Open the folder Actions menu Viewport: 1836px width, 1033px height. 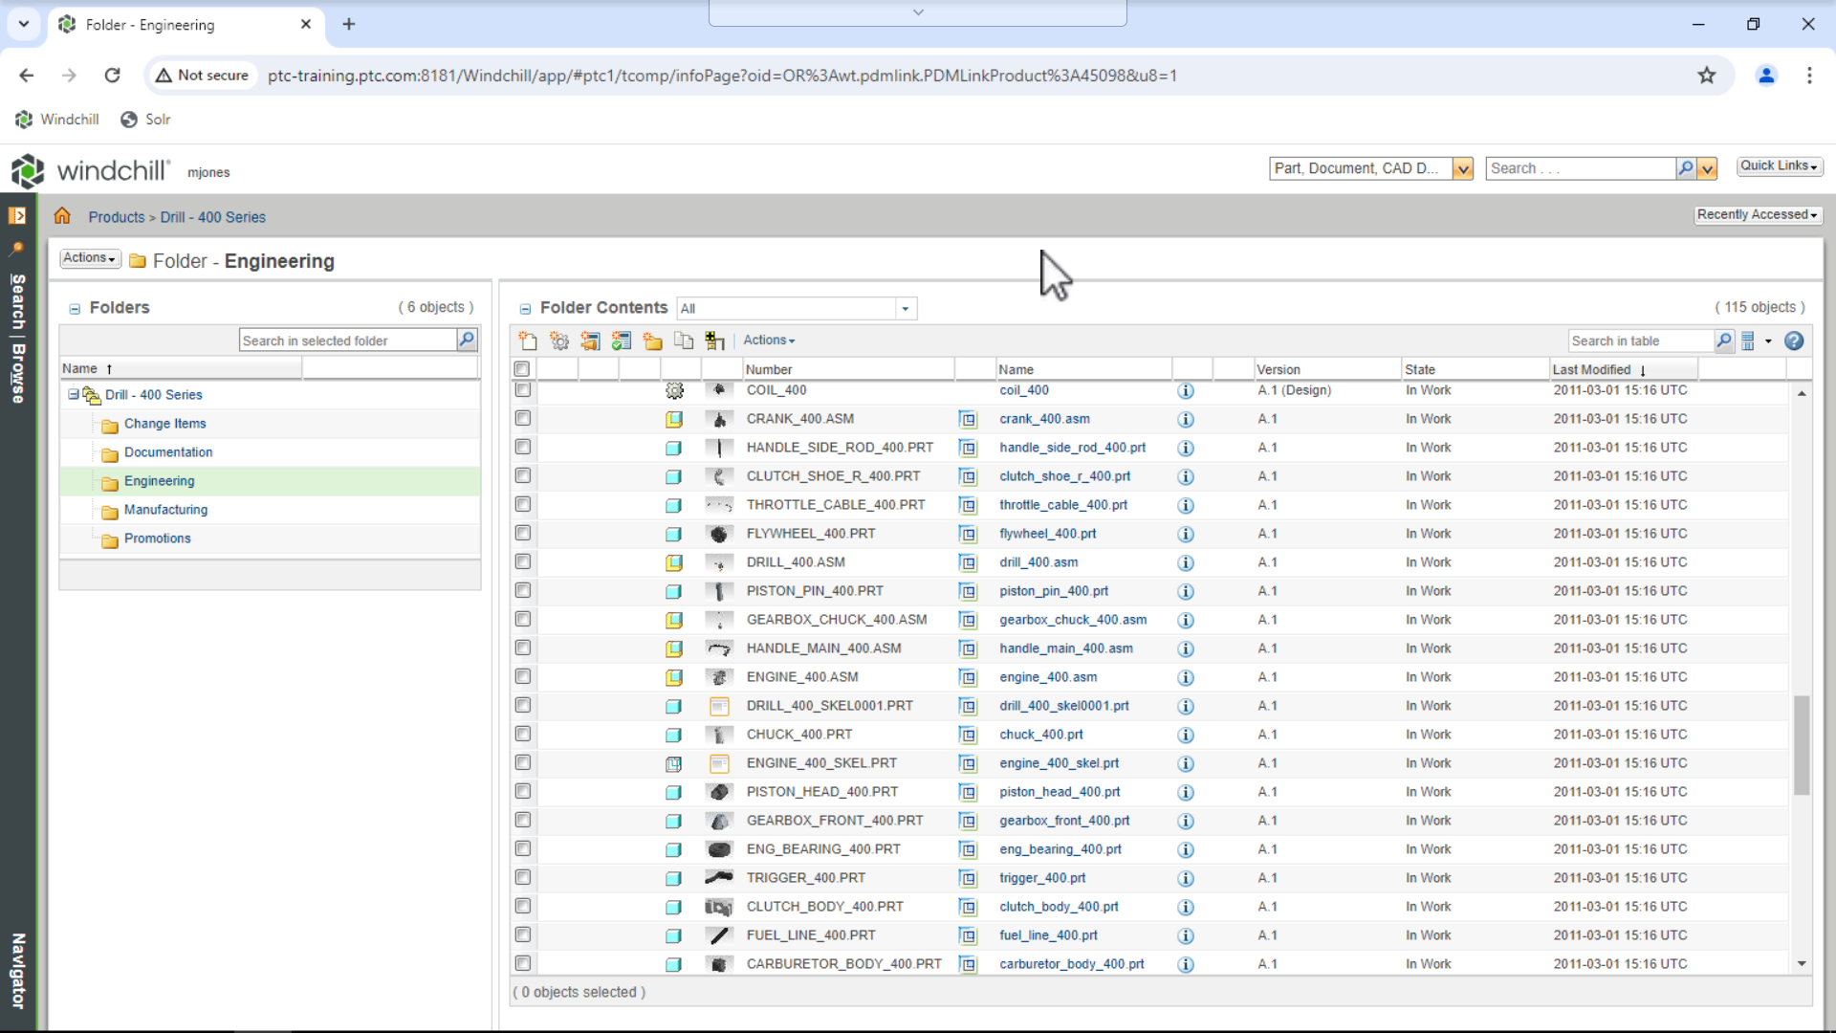click(90, 258)
